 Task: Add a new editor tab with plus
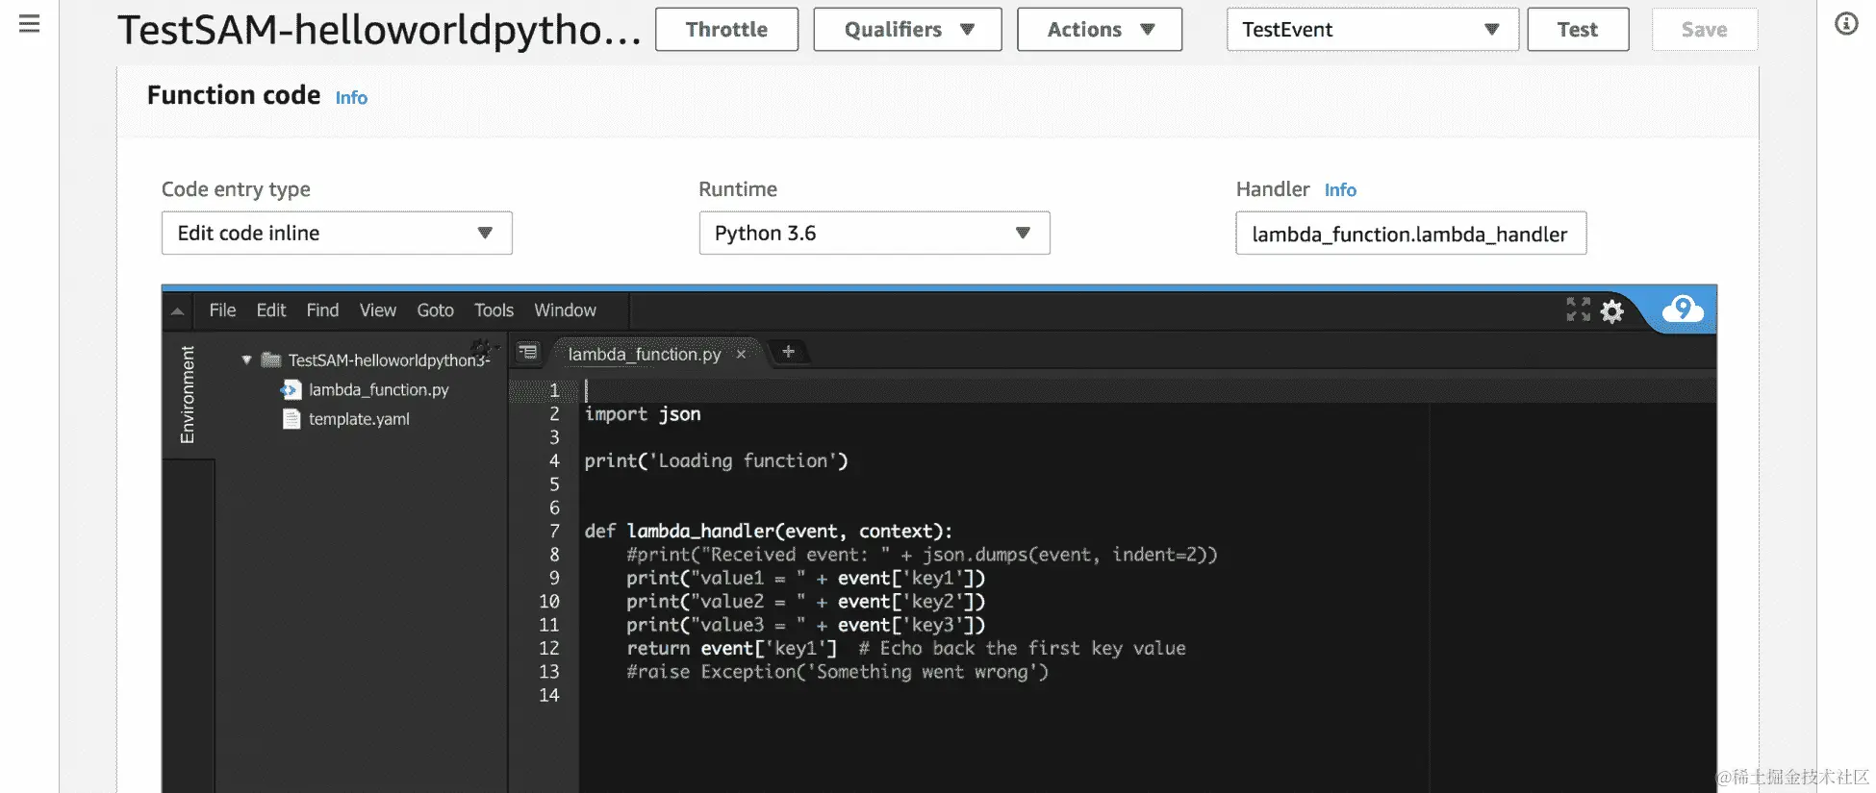coord(788,352)
